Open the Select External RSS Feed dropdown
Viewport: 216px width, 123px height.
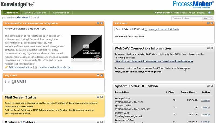click(x=131, y=29)
